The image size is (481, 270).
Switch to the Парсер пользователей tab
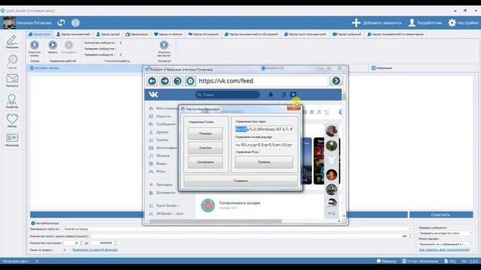click(74, 34)
